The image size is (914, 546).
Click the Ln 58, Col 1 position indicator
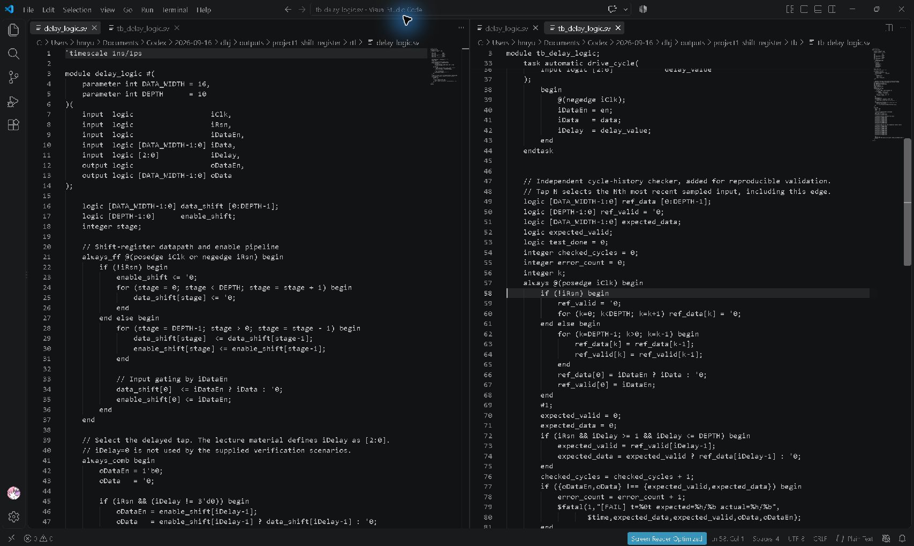[x=728, y=538]
